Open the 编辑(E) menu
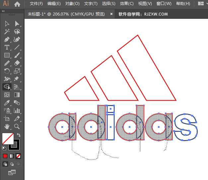 (54, 4)
